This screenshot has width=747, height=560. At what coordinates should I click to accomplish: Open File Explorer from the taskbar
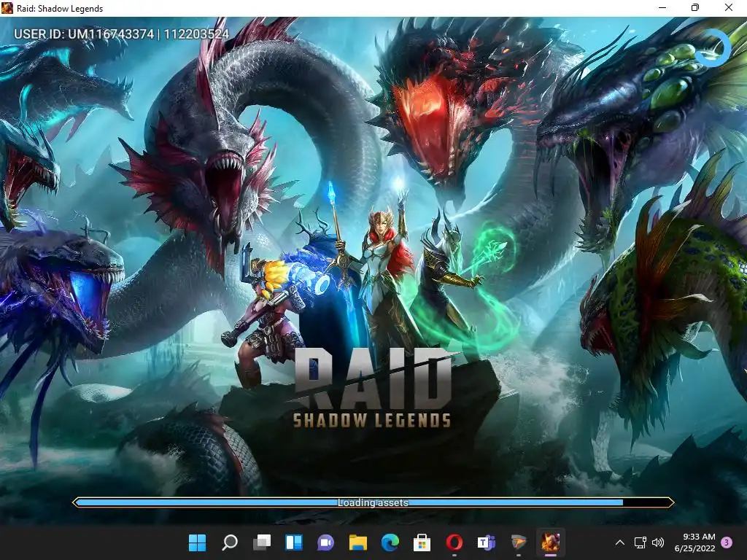pyautogui.click(x=357, y=542)
